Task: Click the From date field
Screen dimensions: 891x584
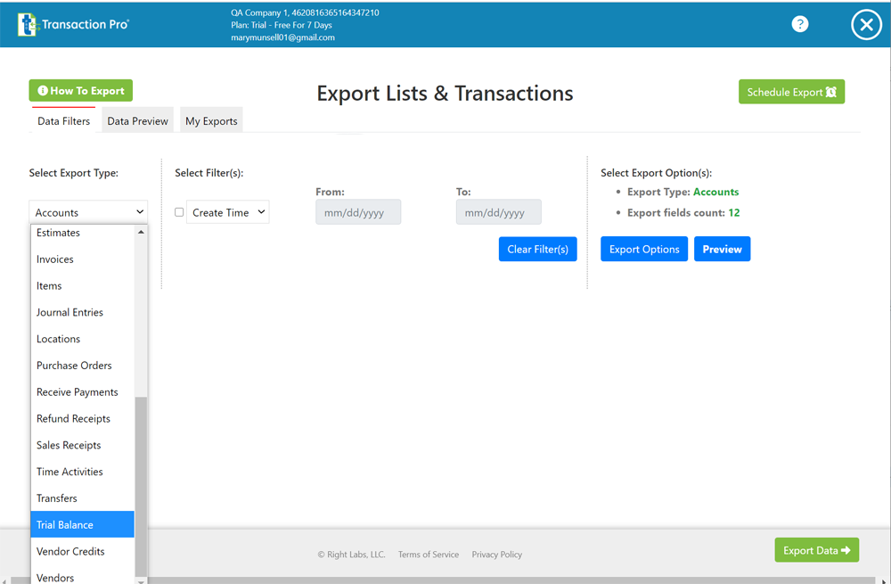Action: pos(358,212)
